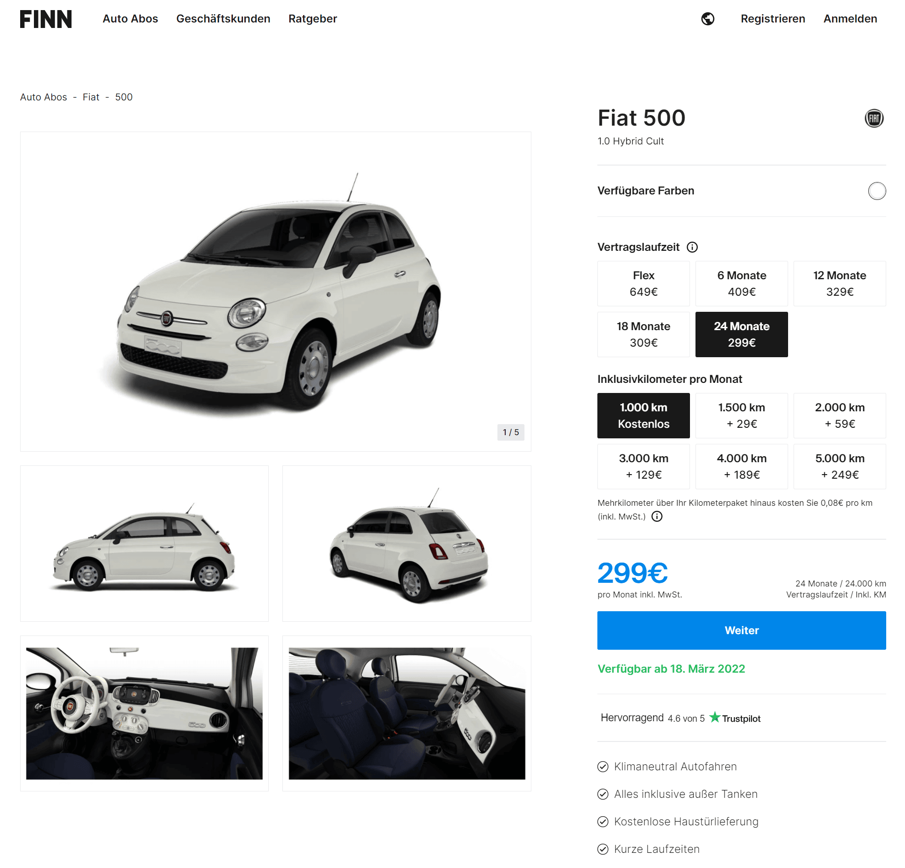Open the Geschäftskunden menu item
Screen dimensions: 905x868
(x=223, y=19)
